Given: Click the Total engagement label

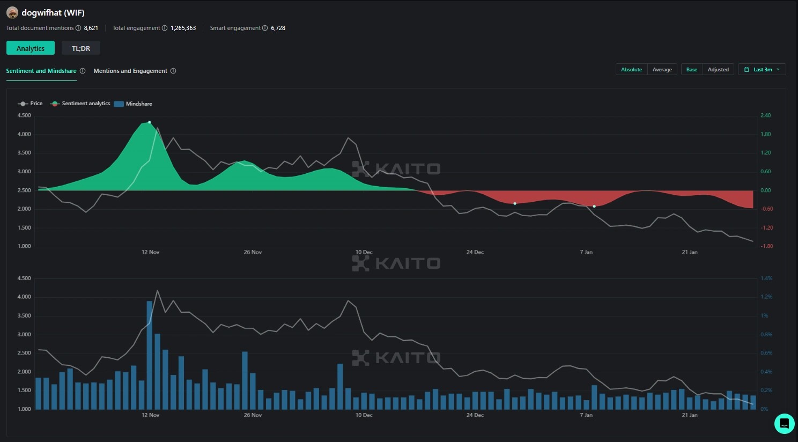Looking at the screenshot, I should tap(136, 28).
